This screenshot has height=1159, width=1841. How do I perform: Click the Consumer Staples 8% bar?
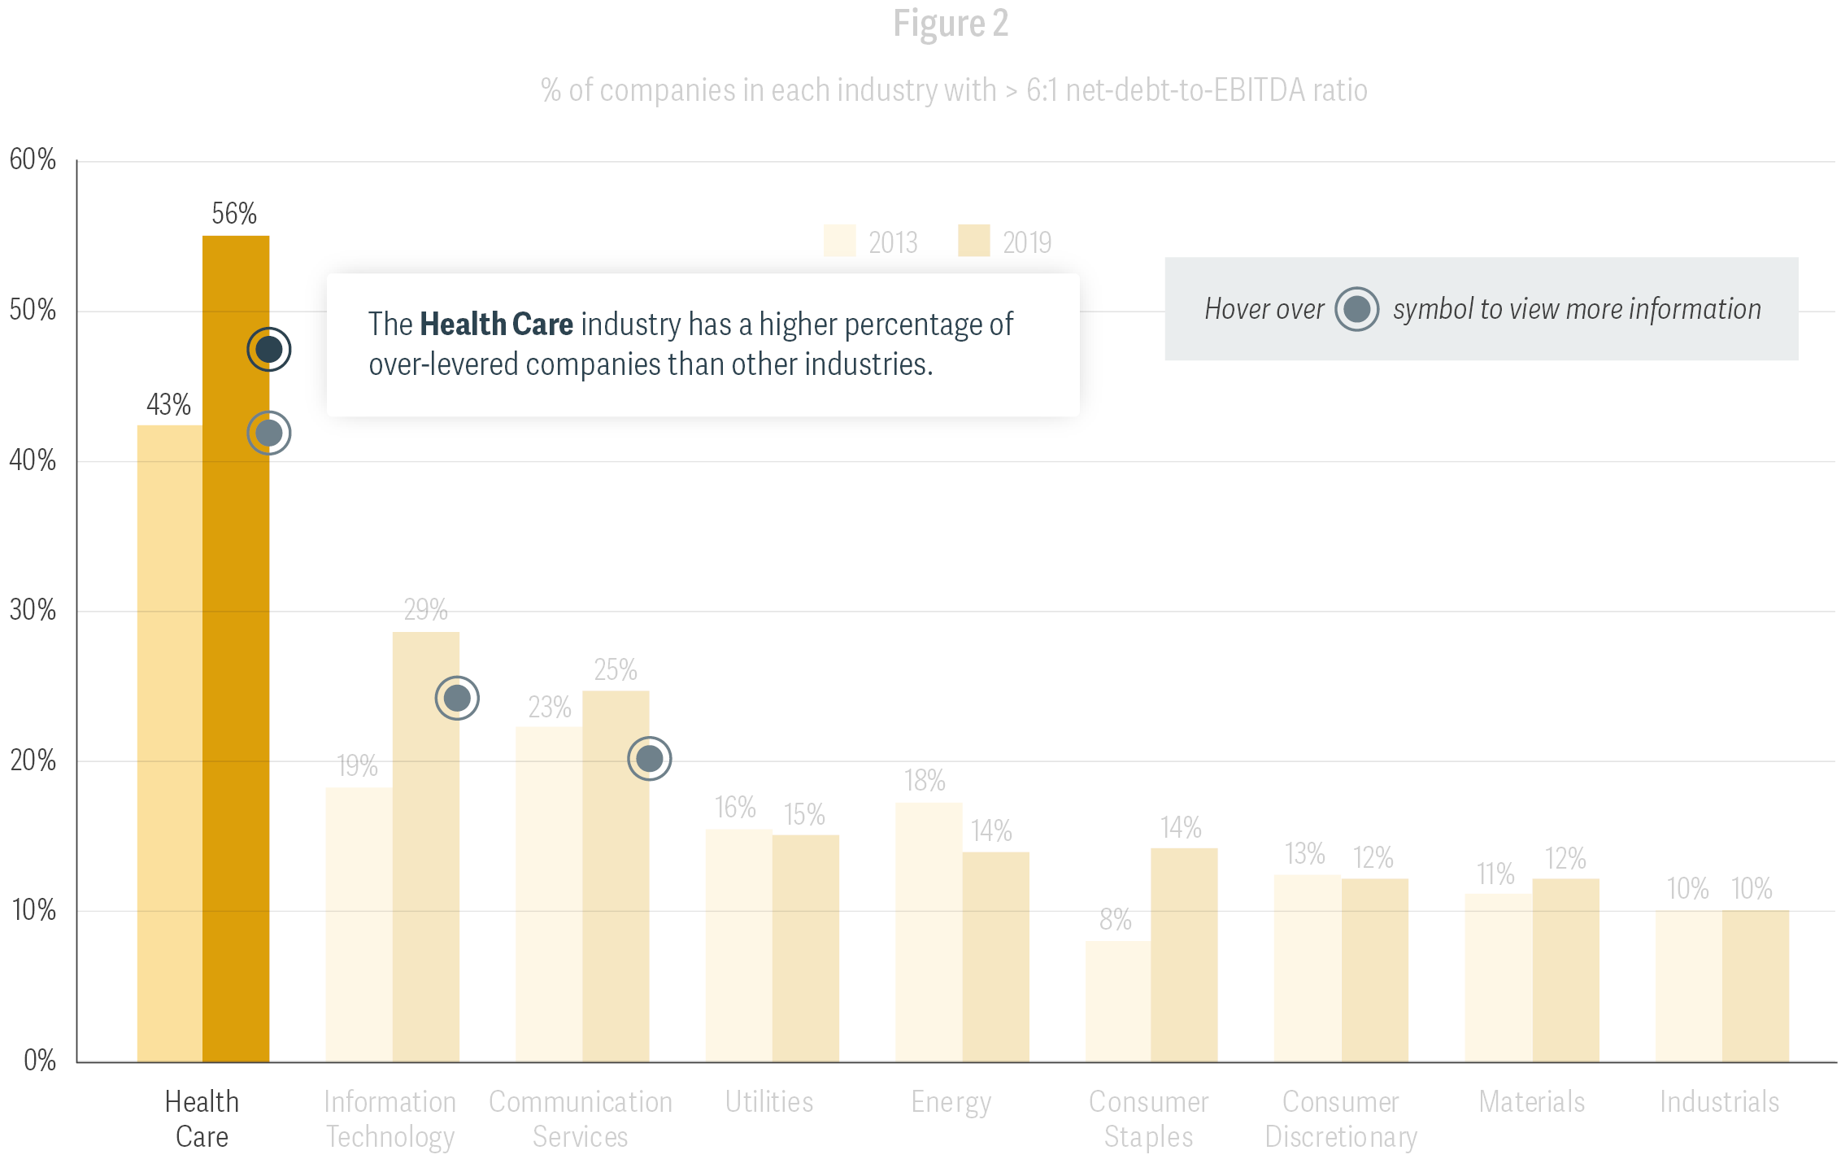click(x=1117, y=1002)
